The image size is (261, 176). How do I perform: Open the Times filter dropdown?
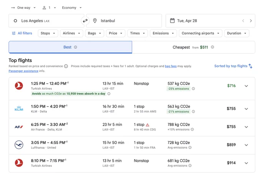[x=137, y=33]
